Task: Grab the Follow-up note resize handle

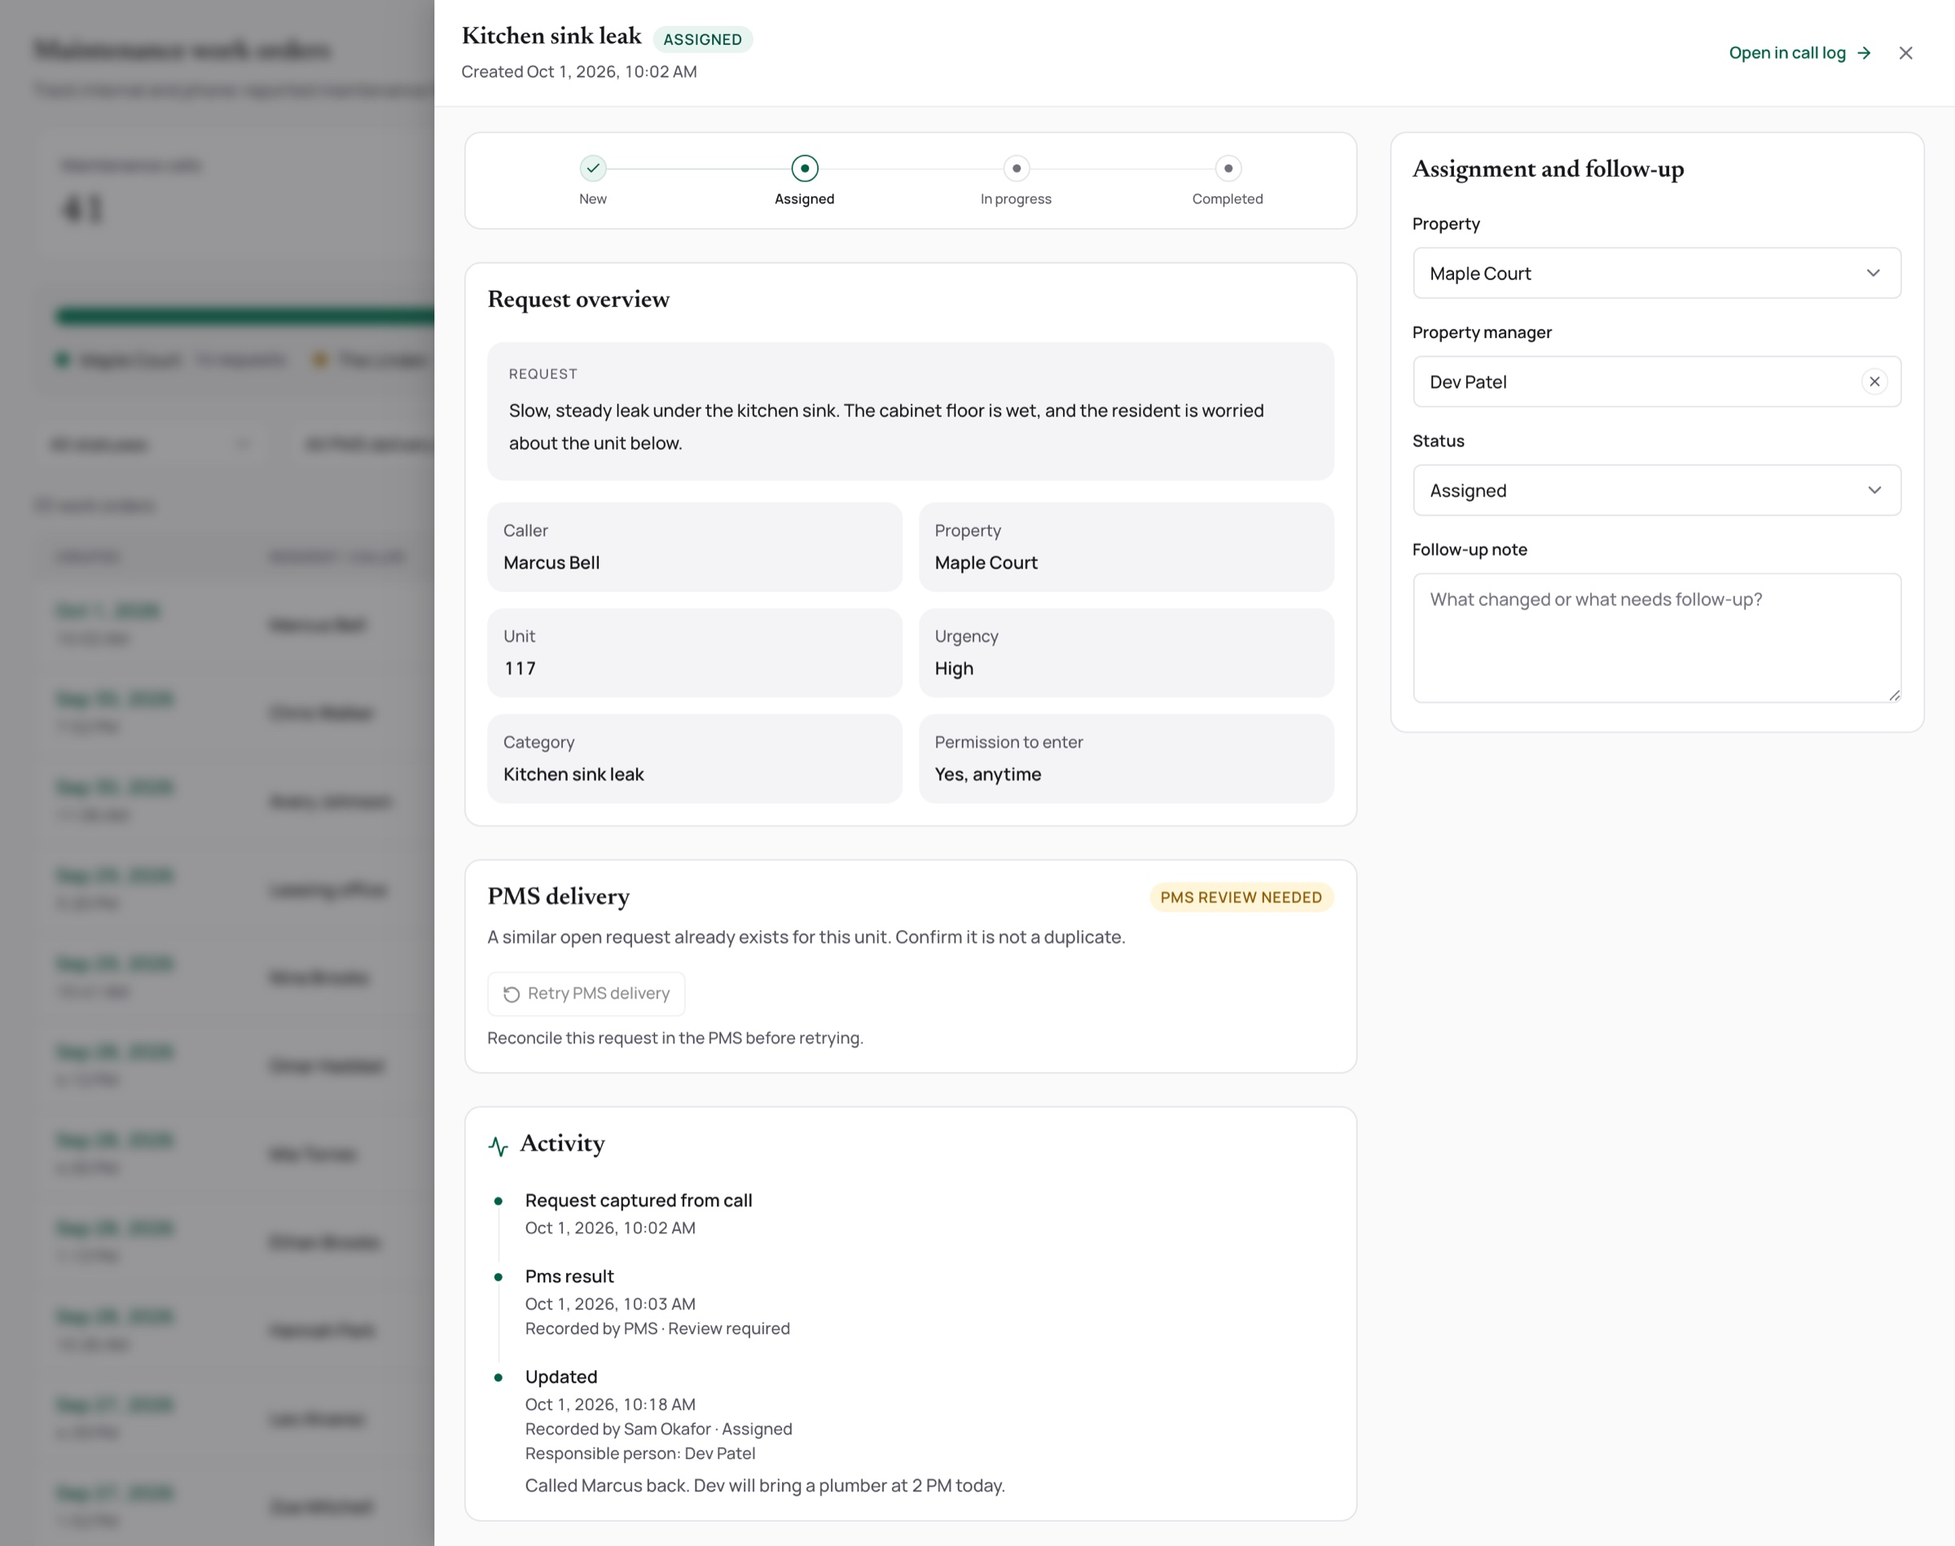Action: (1895, 695)
